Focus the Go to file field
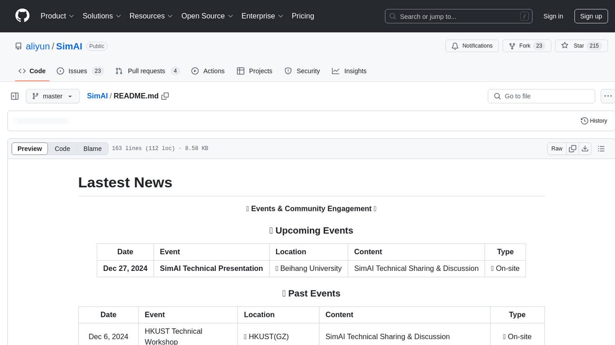This screenshot has height=345, width=615. coord(541,96)
